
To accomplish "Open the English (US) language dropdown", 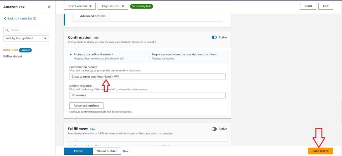I will [113, 6].
